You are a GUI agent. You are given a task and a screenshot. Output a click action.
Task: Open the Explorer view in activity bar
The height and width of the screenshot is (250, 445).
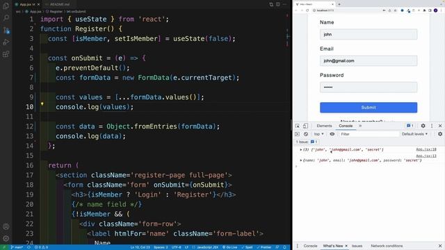(6, 6)
